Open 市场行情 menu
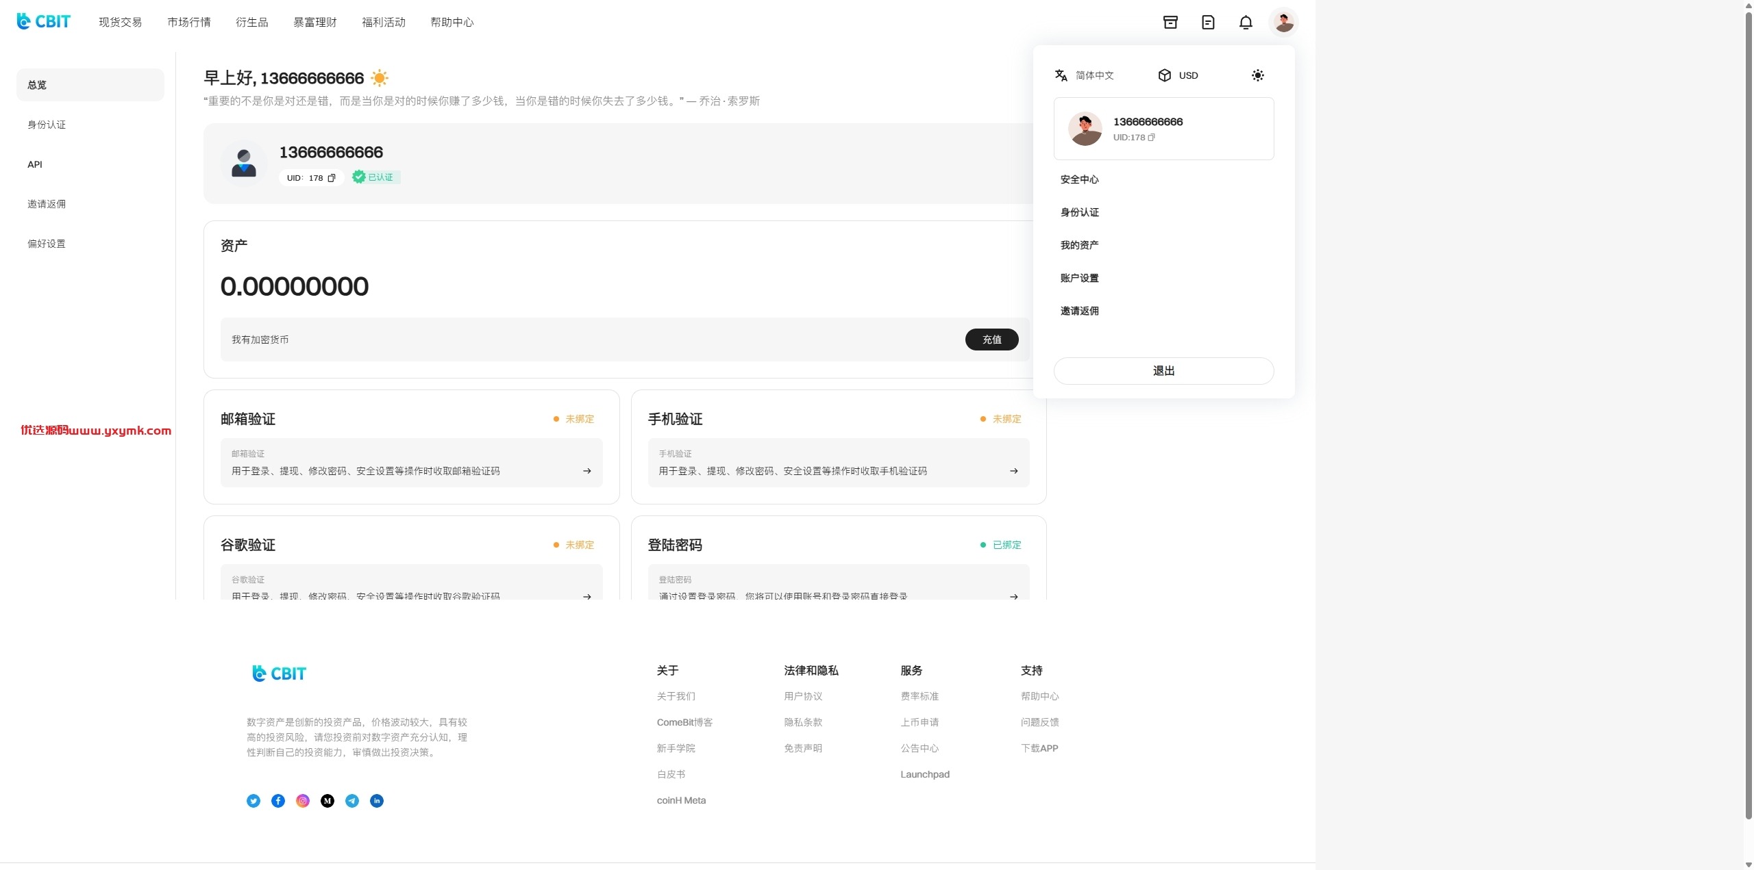 click(x=189, y=22)
